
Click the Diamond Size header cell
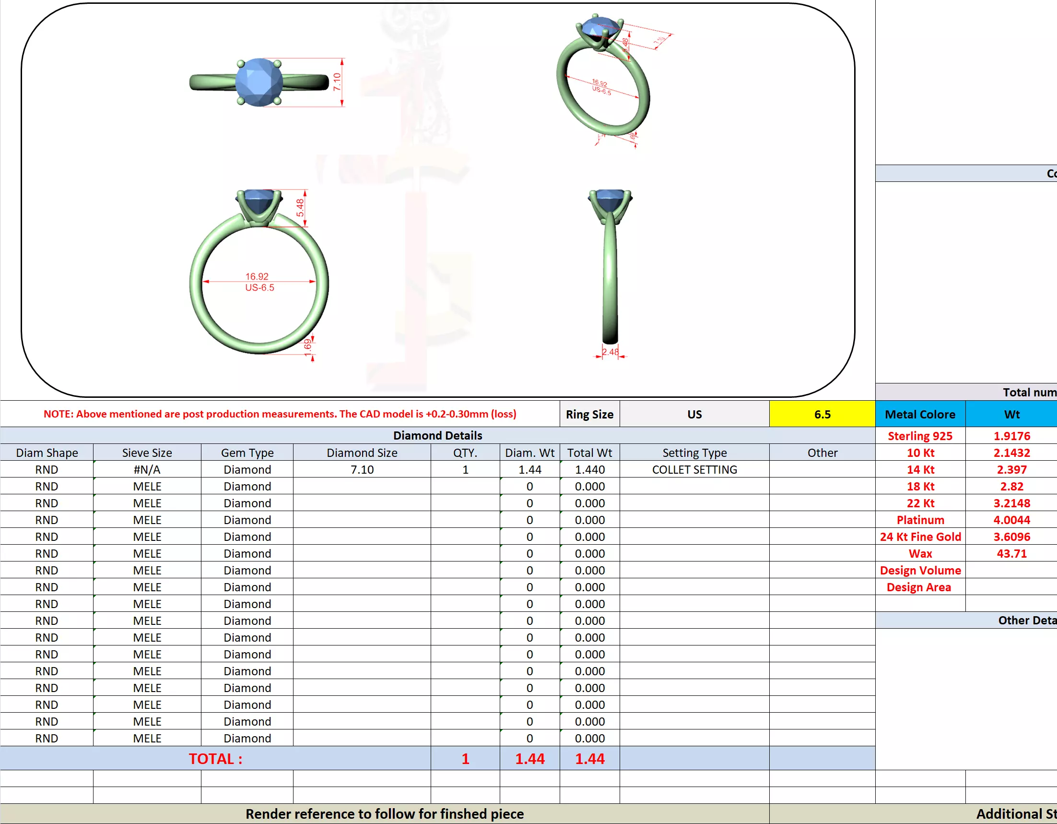(362, 453)
